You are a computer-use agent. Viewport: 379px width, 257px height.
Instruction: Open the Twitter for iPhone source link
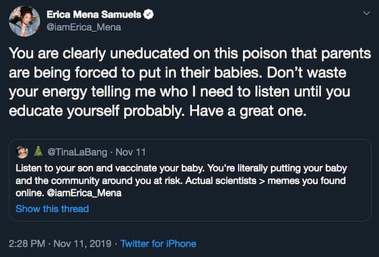[158, 243]
